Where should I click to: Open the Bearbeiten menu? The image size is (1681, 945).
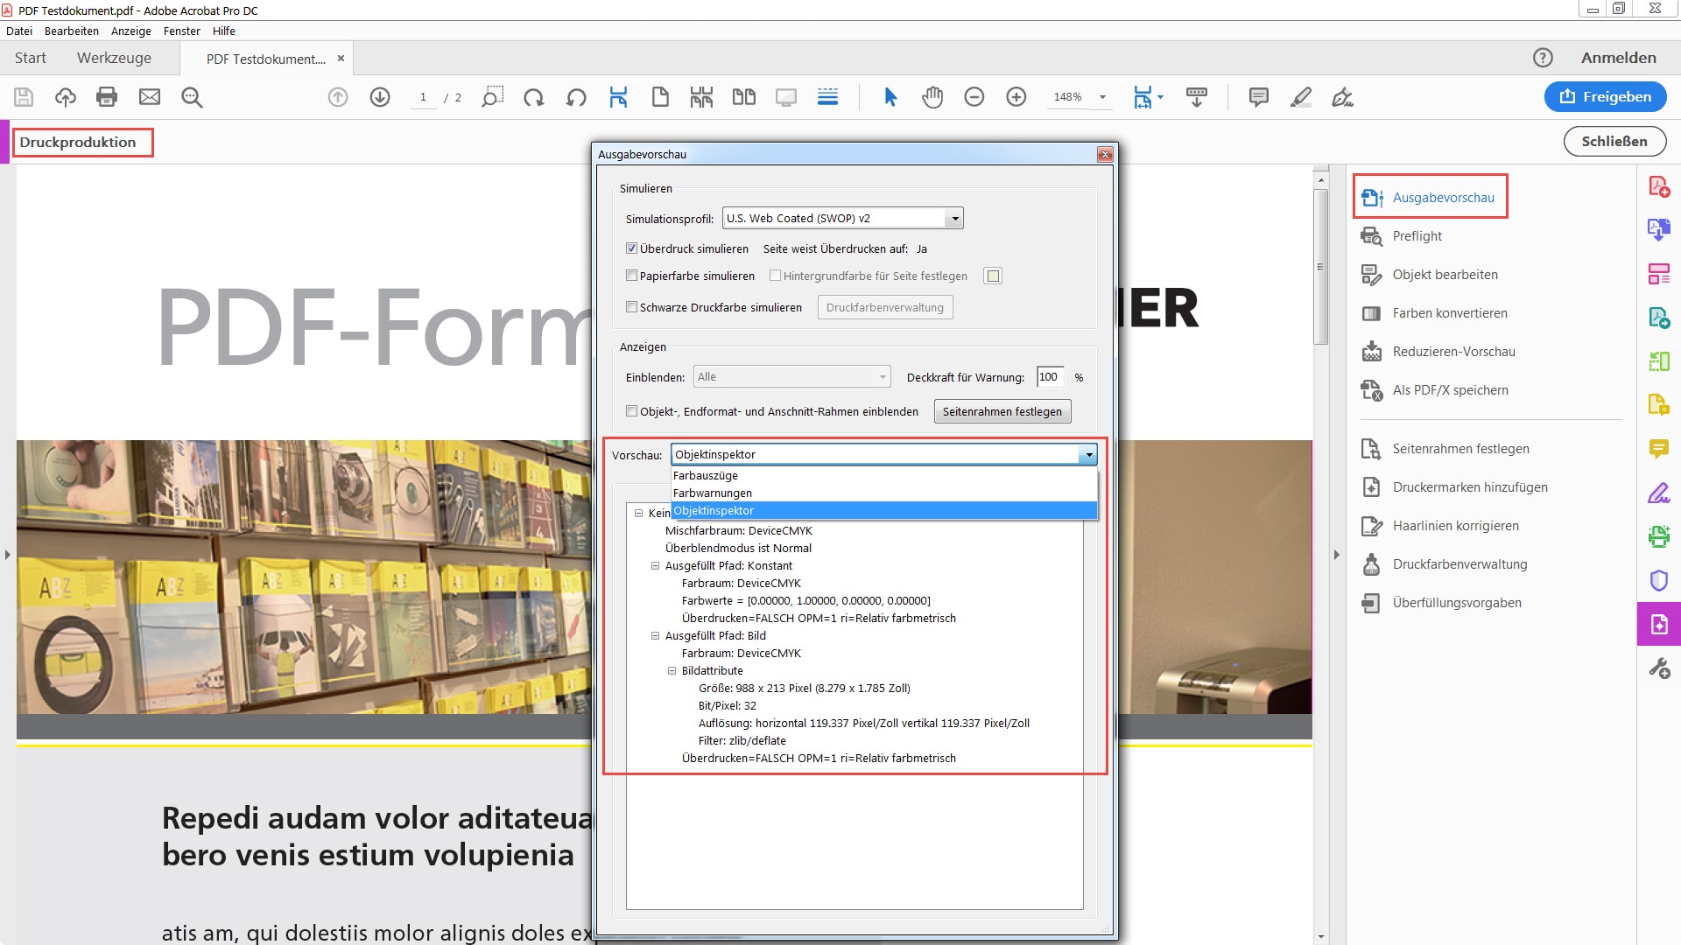[x=72, y=31]
